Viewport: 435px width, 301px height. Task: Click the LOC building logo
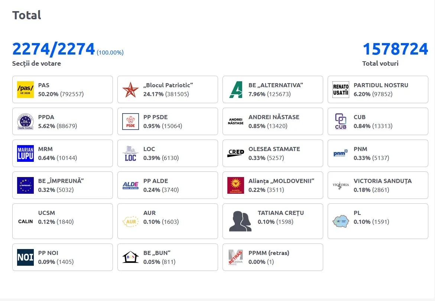click(130, 153)
